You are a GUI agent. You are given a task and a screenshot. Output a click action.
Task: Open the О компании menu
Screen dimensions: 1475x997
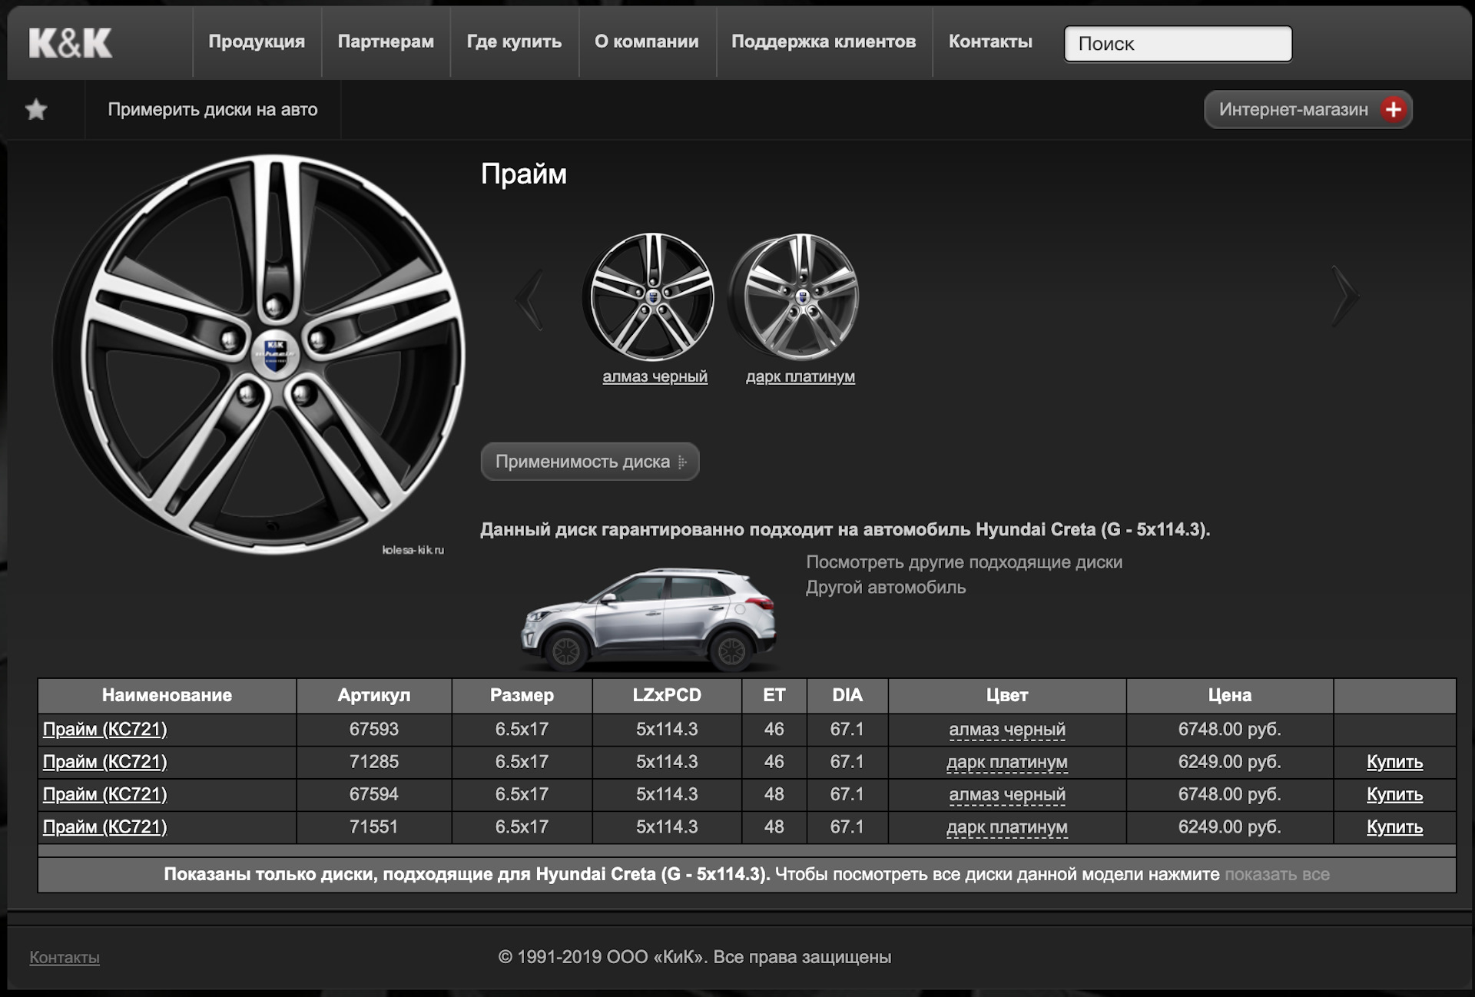(647, 41)
